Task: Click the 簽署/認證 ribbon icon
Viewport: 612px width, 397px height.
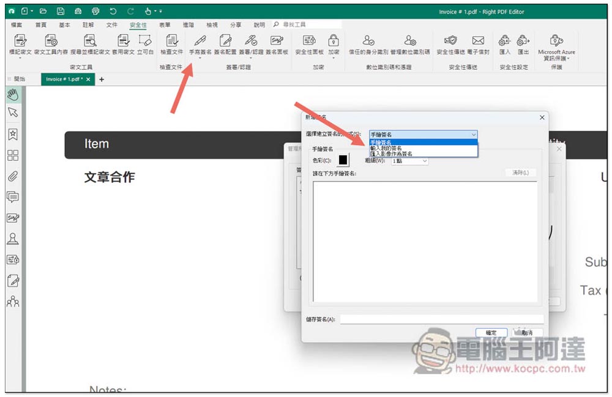Action: (251, 42)
